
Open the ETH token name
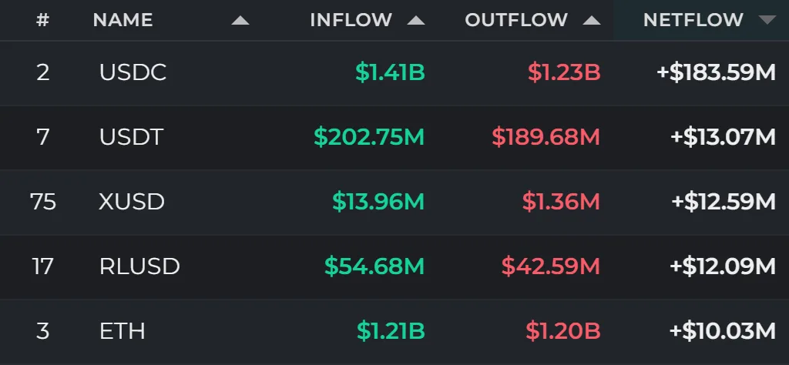tap(123, 331)
